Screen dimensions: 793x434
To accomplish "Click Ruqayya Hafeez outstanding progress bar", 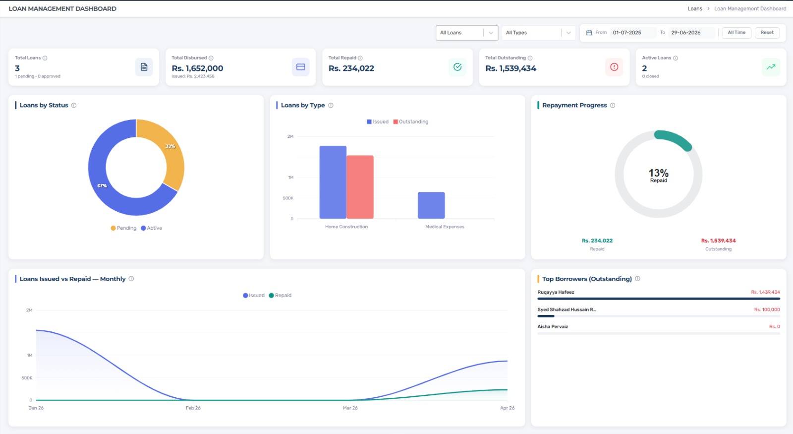I will coord(659,299).
